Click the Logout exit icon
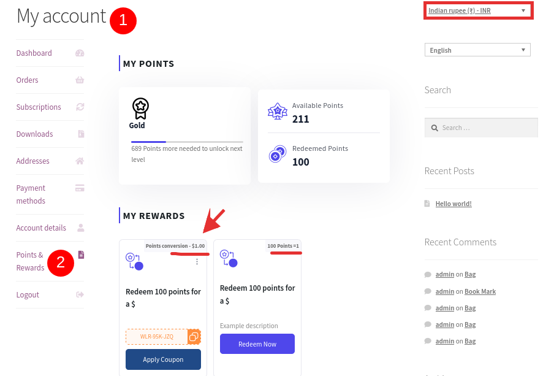The image size is (554, 376). click(x=80, y=295)
